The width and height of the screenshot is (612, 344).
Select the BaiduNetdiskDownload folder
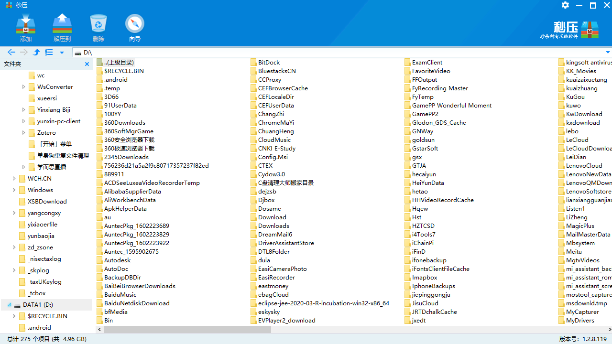pos(136,303)
